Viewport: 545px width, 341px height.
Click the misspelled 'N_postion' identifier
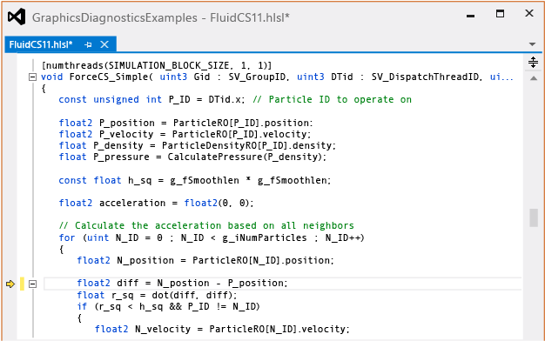pos(183,283)
